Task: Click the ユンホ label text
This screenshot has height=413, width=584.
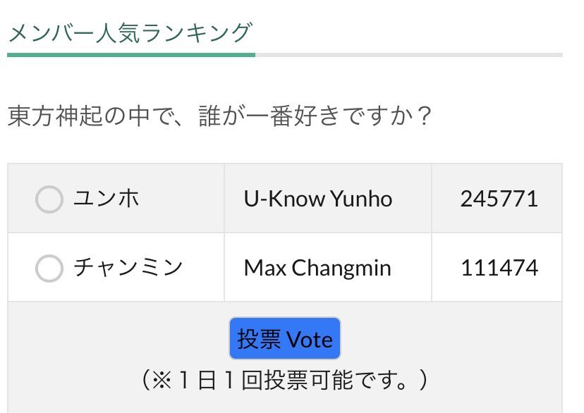Action: pos(107,198)
